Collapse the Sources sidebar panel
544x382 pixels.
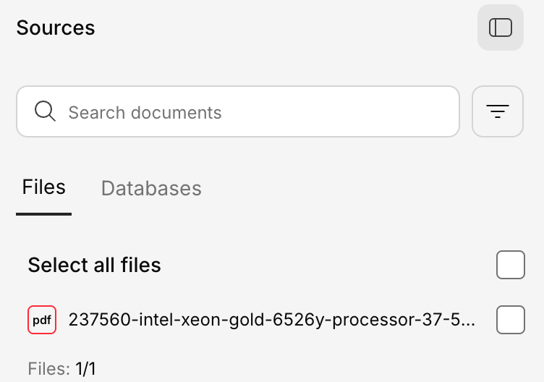500,27
